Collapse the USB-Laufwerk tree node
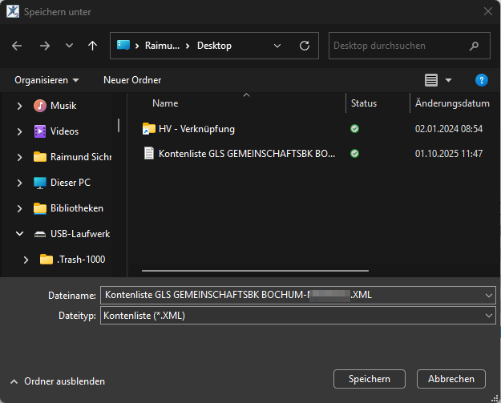The image size is (501, 403). coord(20,234)
